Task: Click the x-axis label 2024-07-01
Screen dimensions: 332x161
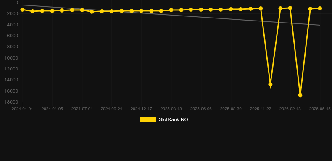Action: click(82, 109)
